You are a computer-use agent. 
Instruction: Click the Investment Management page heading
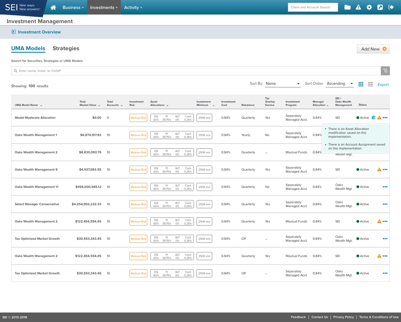(x=40, y=21)
